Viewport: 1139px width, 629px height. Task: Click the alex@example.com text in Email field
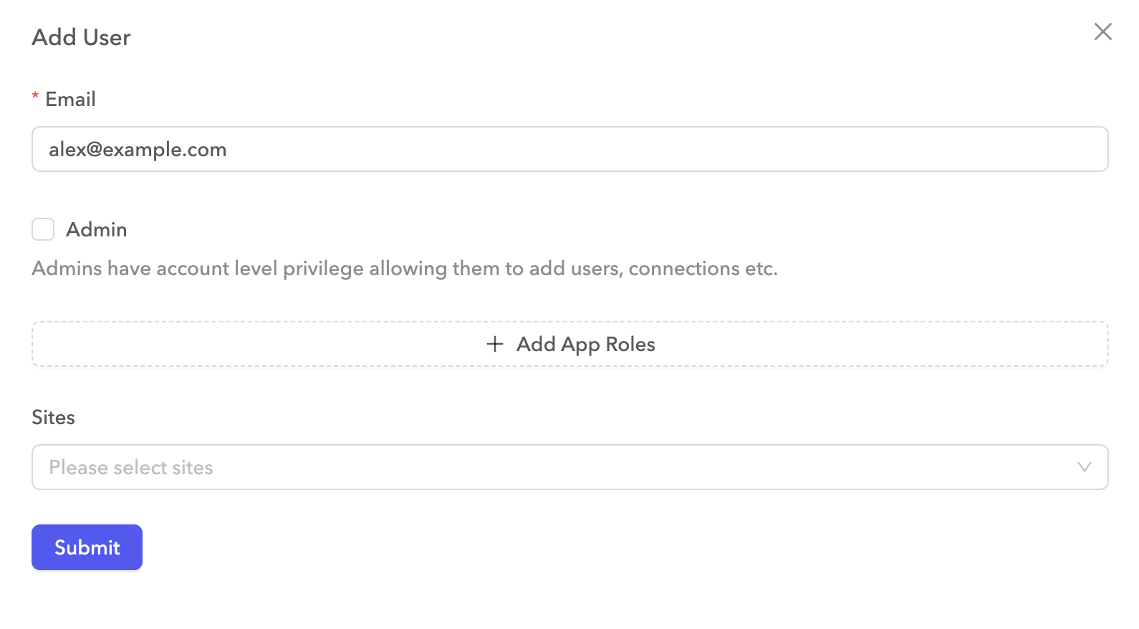click(138, 149)
